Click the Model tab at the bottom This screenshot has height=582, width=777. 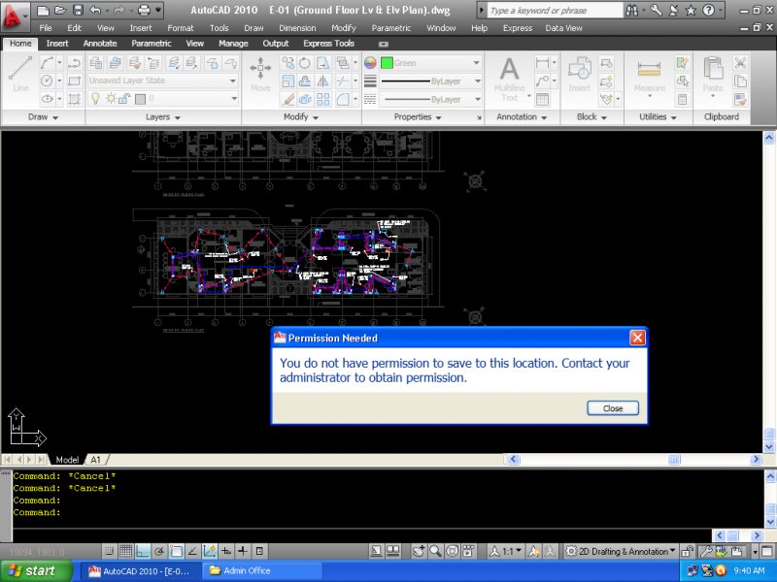pyautogui.click(x=67, y=460)
